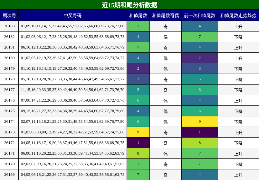Click 前一次和值尾数 cell 2 in row 26180
This screenshot has height=180, width=259.
click(x=200, y=58)
